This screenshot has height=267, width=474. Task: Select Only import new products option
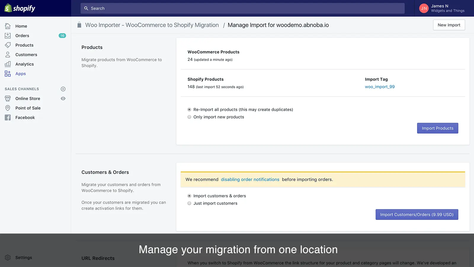pyautogui.click(x=189, y=117)
